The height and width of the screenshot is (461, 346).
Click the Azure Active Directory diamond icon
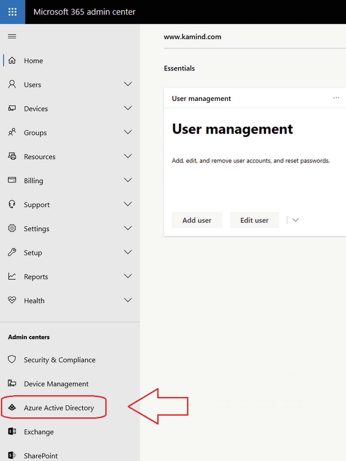coord(12,407)
